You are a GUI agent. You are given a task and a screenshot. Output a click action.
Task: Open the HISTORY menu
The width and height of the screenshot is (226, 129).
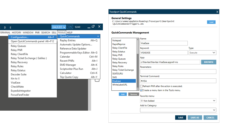(16, 33)
